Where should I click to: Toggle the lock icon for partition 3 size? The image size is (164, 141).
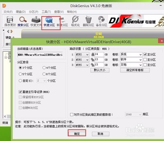click(92, 65)
